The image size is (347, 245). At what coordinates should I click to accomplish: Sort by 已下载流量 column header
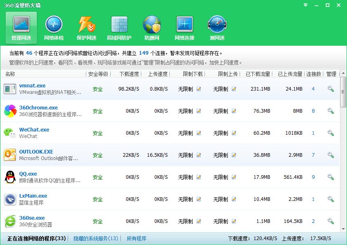[258, 74]
